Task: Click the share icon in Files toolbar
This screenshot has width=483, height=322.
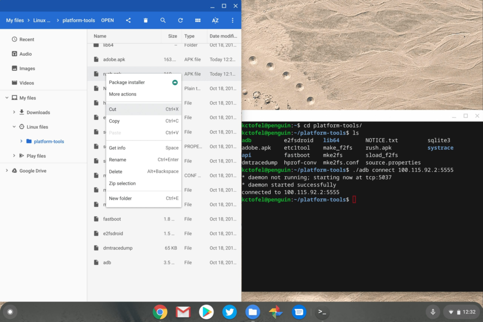Action: click(128, 20)
